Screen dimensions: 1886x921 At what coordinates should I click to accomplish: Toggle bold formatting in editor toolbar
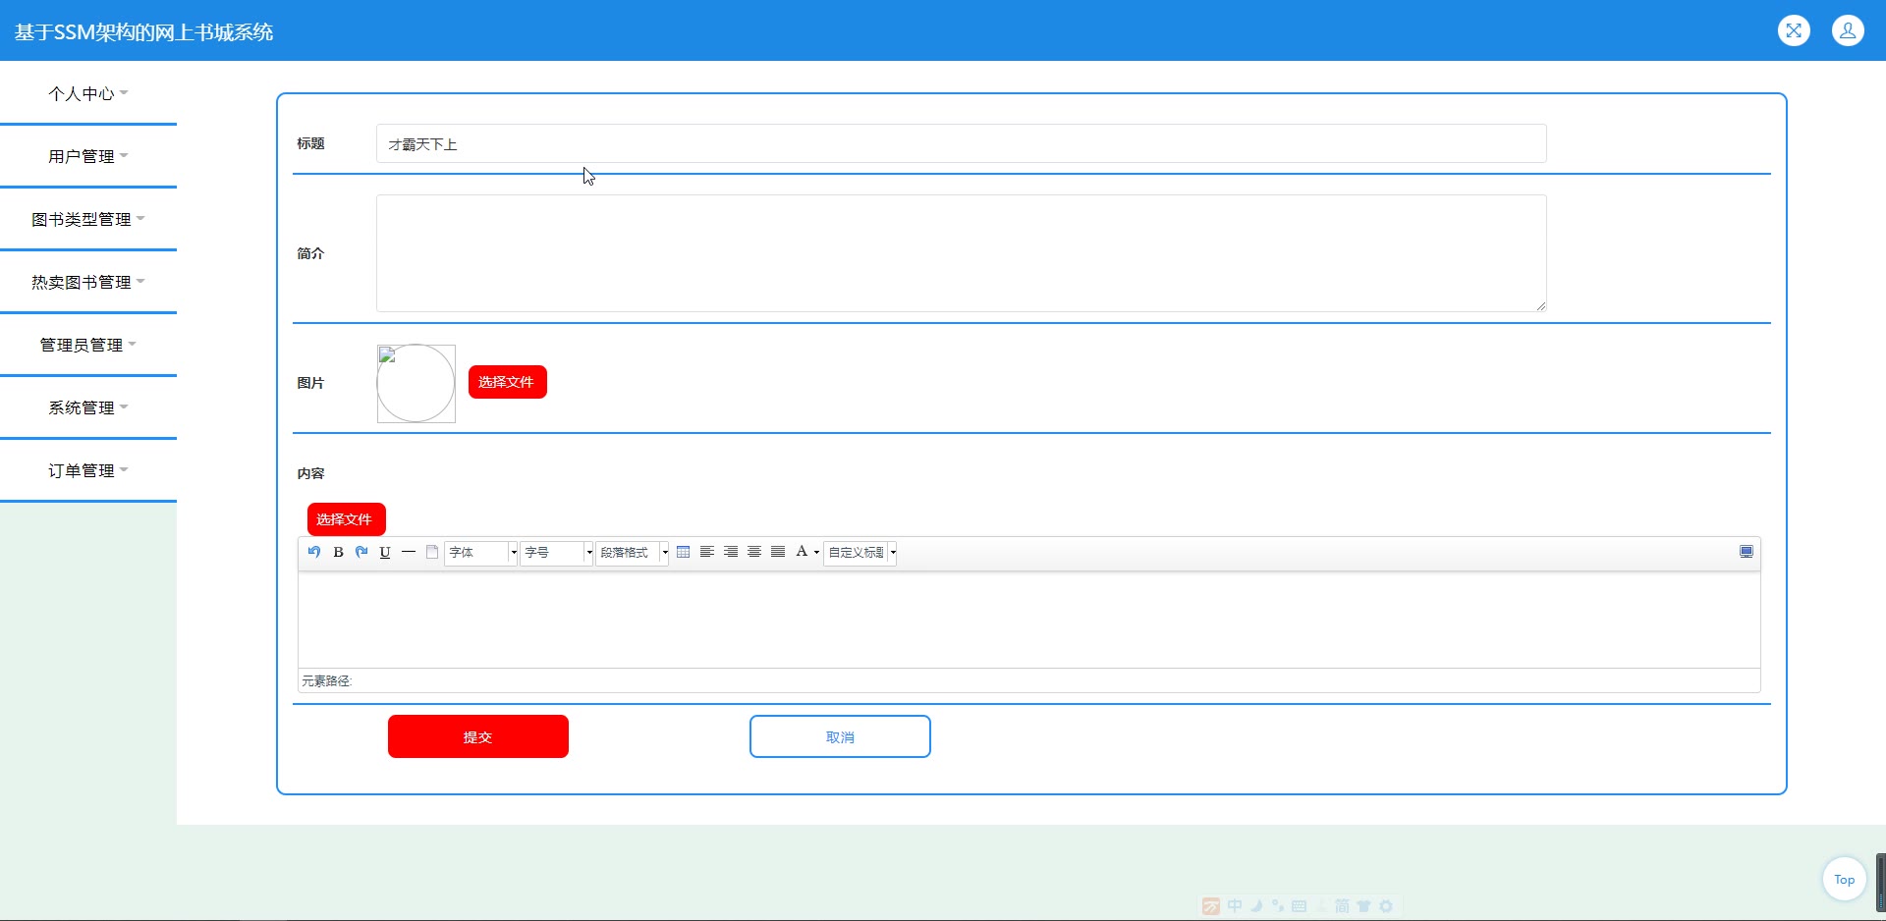pos(338,552)
